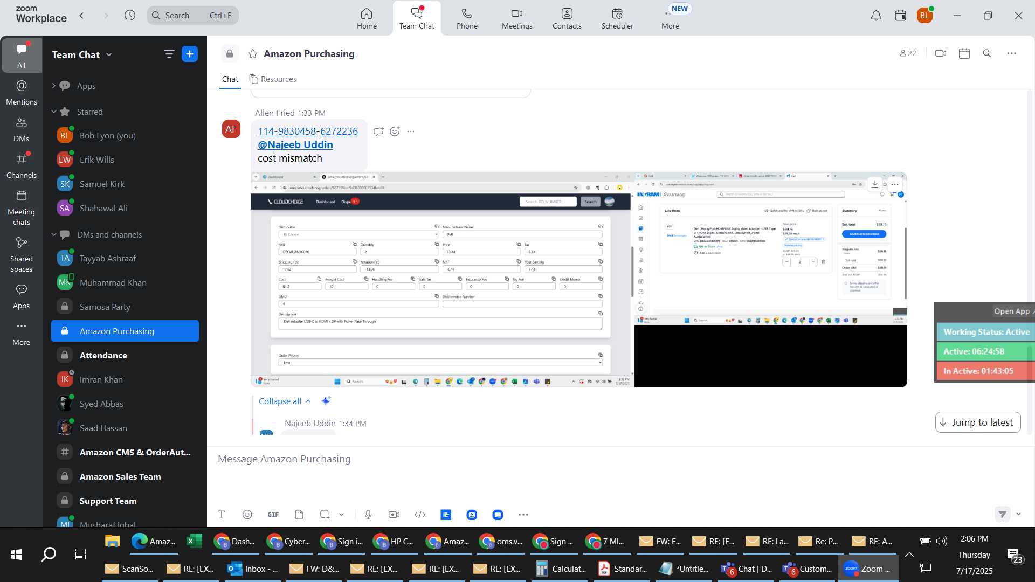Open Channels in the sidebar
This screenshot has width=1035, height=582.
[x=21, y=166]
